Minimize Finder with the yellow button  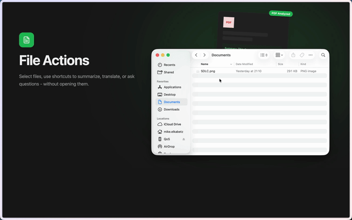(x=163, y=55)
